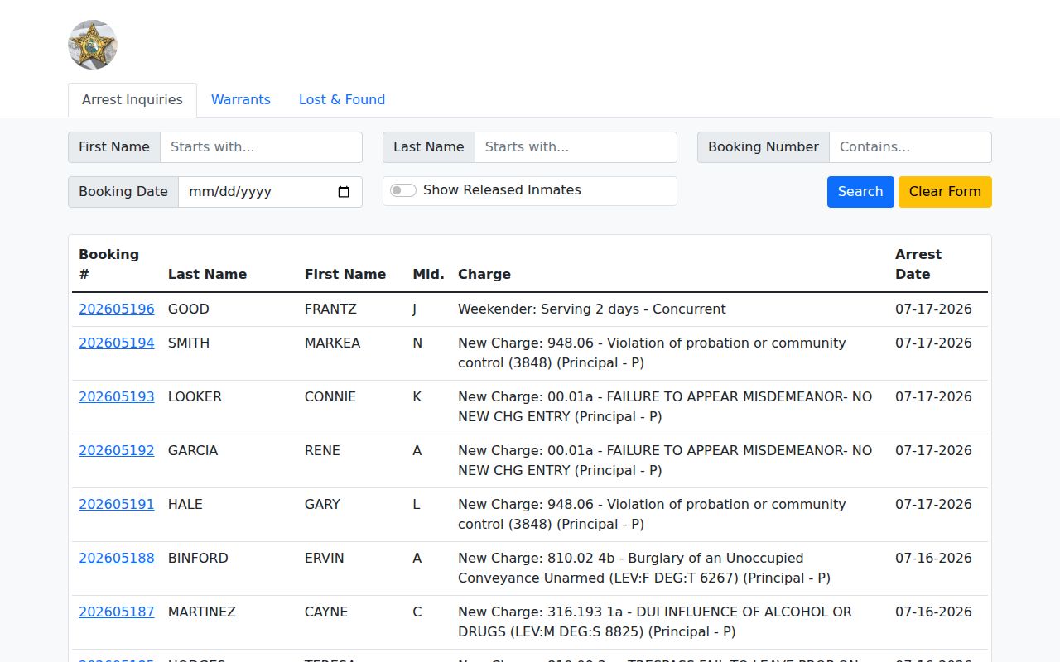The height and width of the screenshot is (662, 1060).
Task: Select last name GARCIA in table
Action: pos(193,451)
